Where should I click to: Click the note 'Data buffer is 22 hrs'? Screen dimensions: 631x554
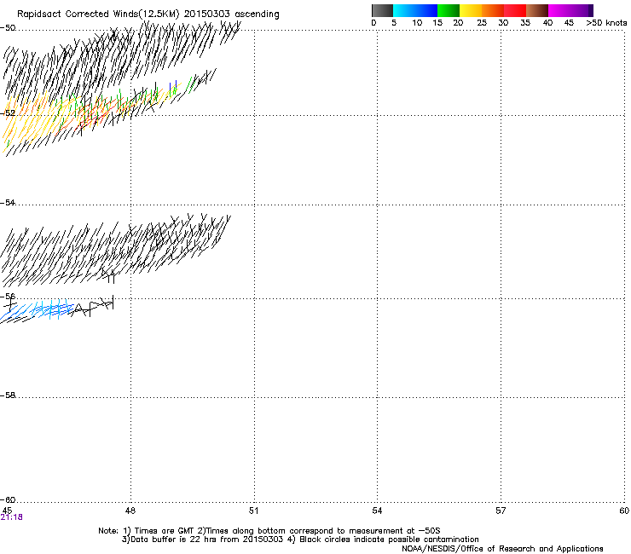173,540
